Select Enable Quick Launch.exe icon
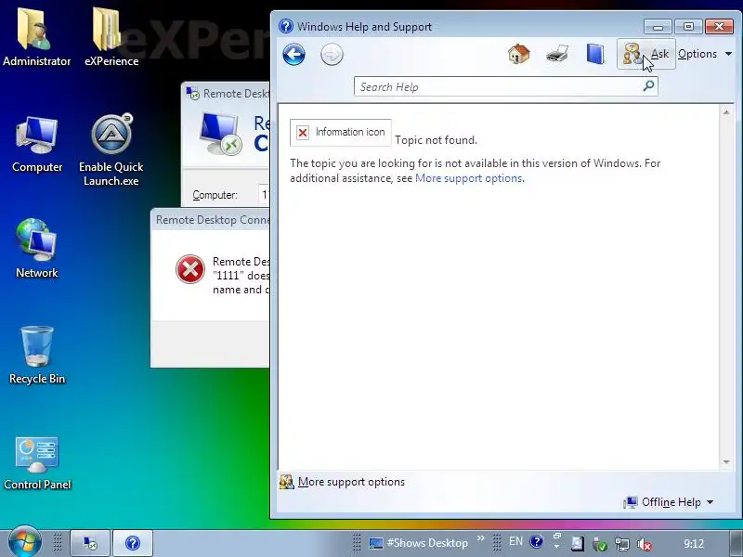This screenshot has height=557, width=743. 111,149
